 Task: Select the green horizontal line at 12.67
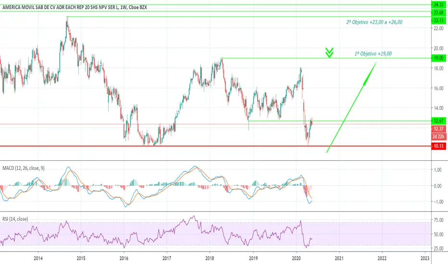pos(339,121)
